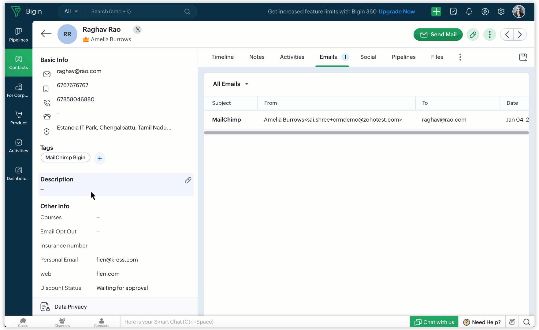Switch to the Activities tab
Image resolution: width=539 pixels, height=330 pixels.
(292, 57)
